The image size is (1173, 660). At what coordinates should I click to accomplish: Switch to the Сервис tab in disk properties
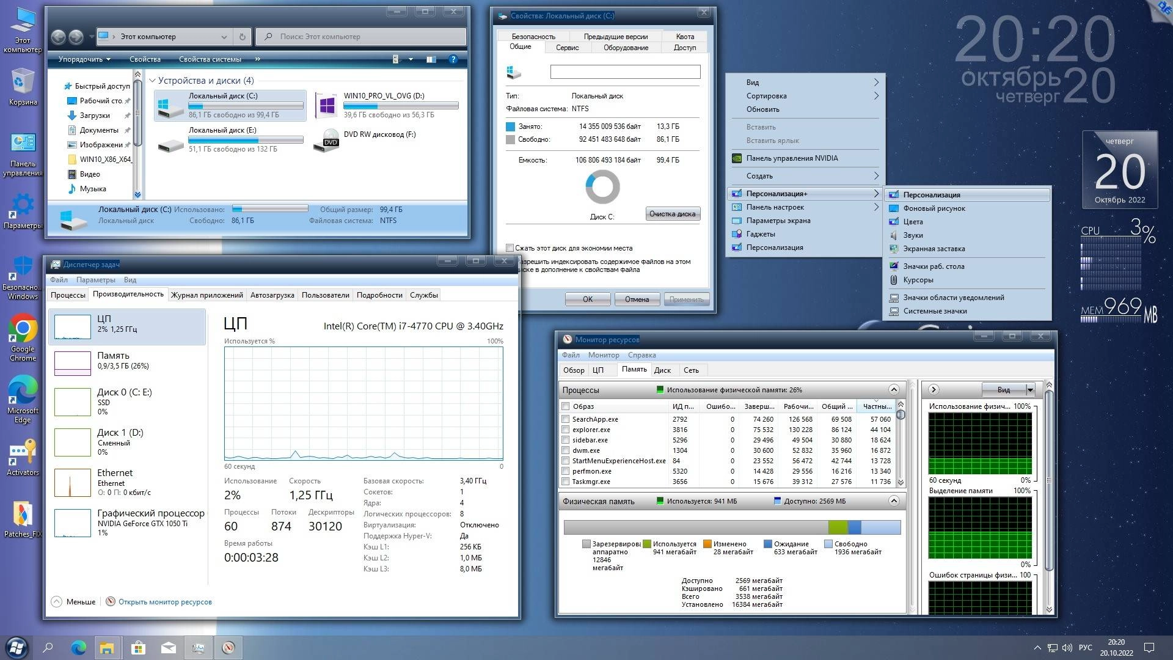click(567, 47)
